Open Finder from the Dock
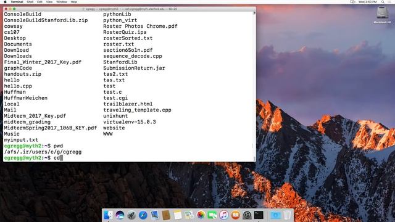The image size is (395, 222). point(109,215)
